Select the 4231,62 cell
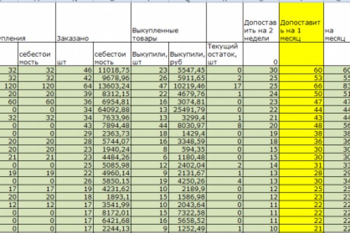This screenshot has width=350, height=233. [x=112, y=189]
